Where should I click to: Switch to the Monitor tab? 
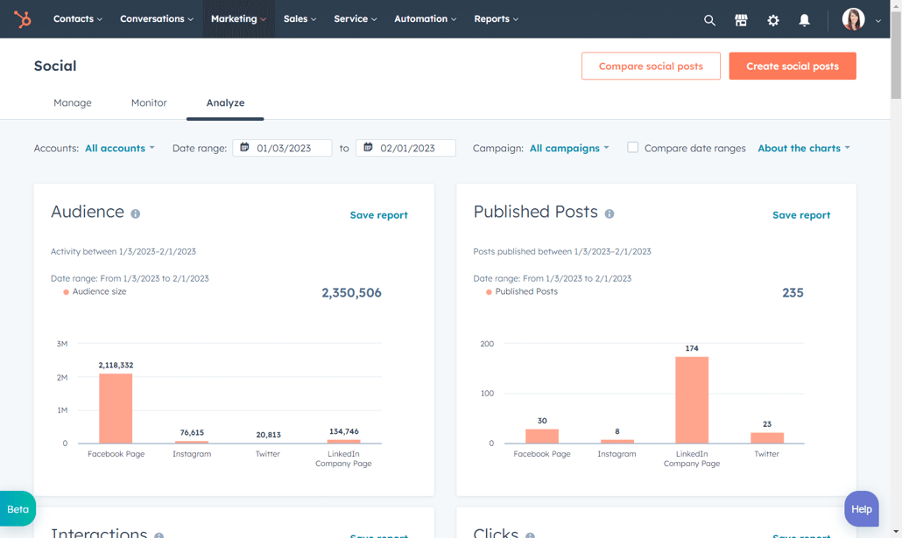coord(149,102)
